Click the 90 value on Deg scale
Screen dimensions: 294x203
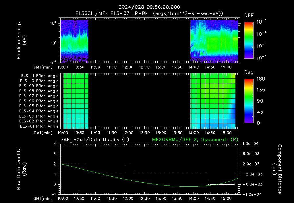pyautogui.click(x=260, y=101)
